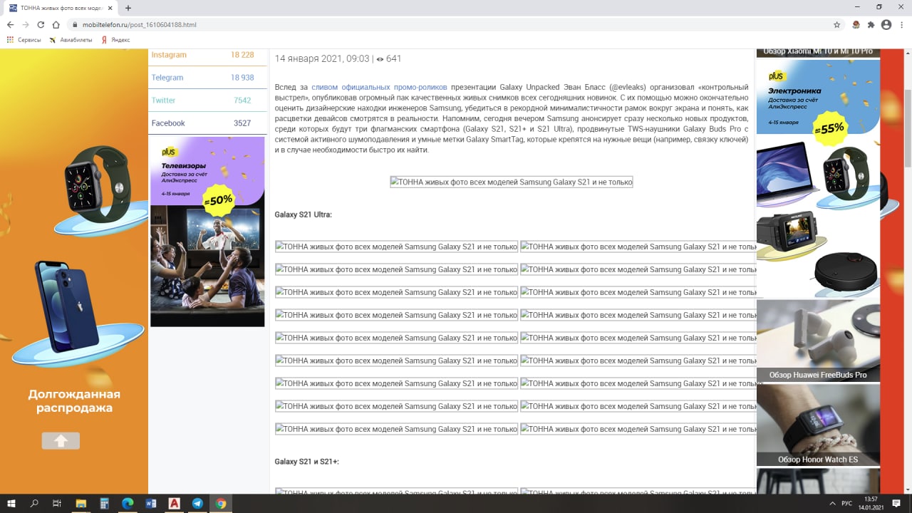Screen dimensions: 912x513
Task: Open the Facebook social link
Action: [168, 123]
